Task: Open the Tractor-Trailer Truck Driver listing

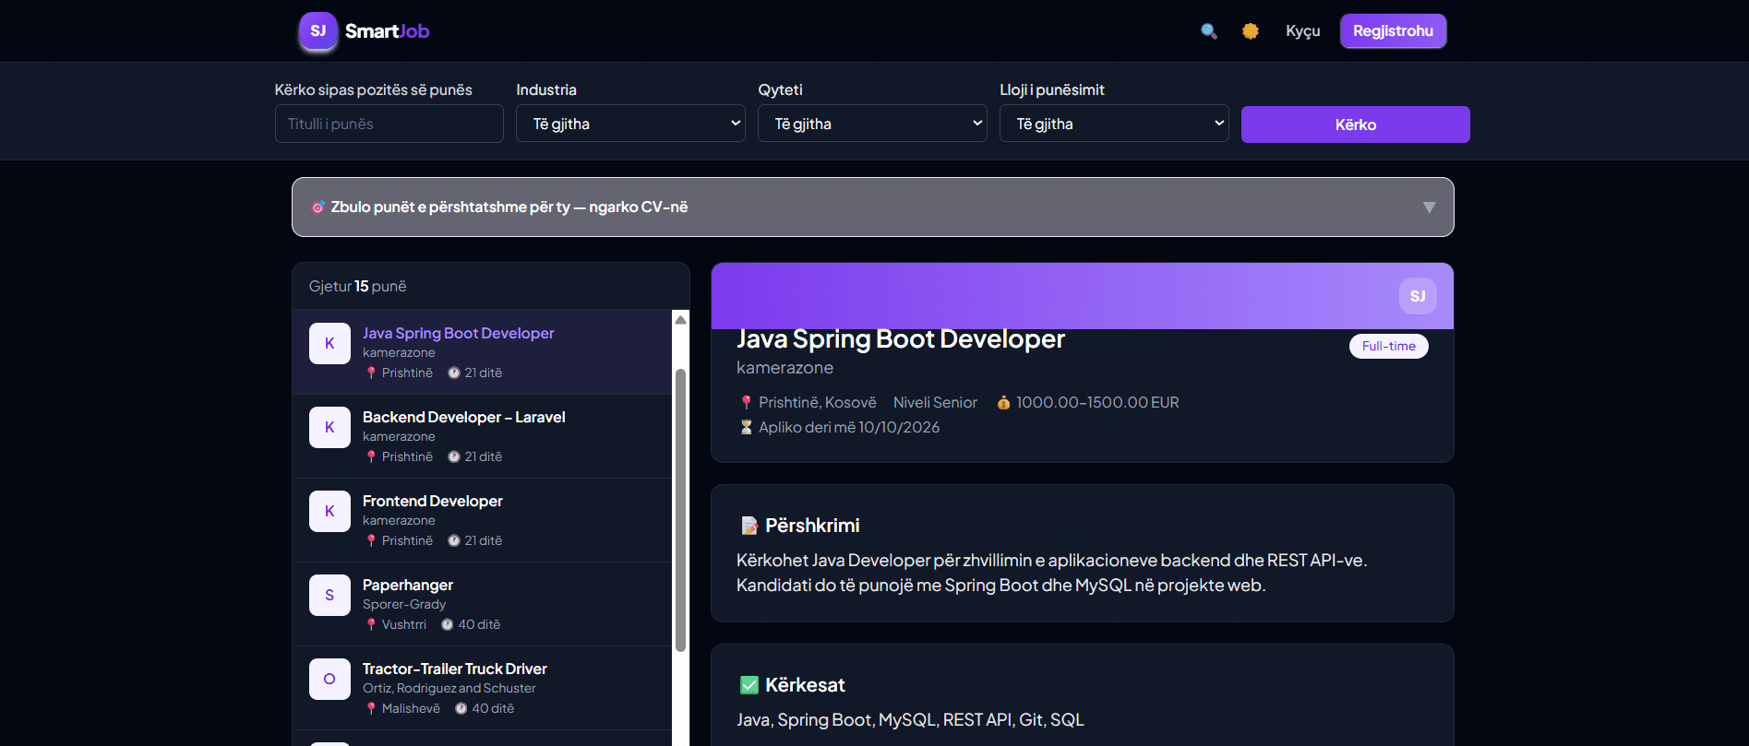Action: pos(482,688)
